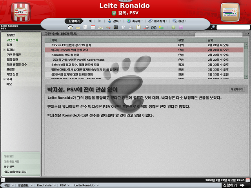This screenshot has width=251, height=188.
Task: Click the Eredivisie league logo
Action: (x=231, y=12)
